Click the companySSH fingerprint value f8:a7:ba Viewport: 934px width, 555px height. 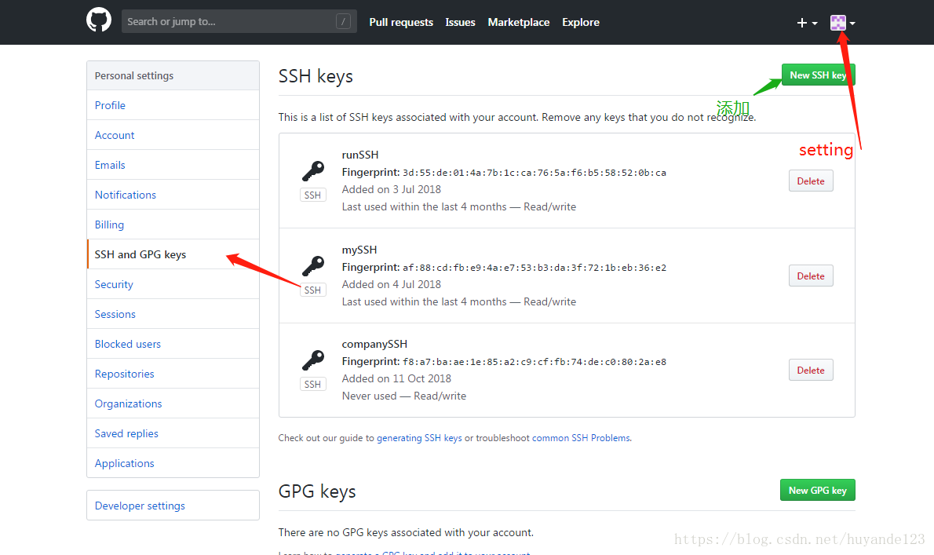[534, 361]
